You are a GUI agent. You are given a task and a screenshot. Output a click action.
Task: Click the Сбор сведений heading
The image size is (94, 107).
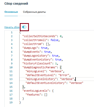[16, 4]
